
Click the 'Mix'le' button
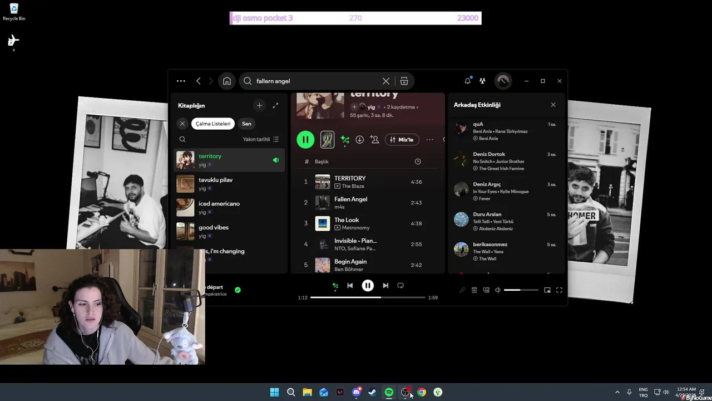pyautogui.click(x=402, y=140)
